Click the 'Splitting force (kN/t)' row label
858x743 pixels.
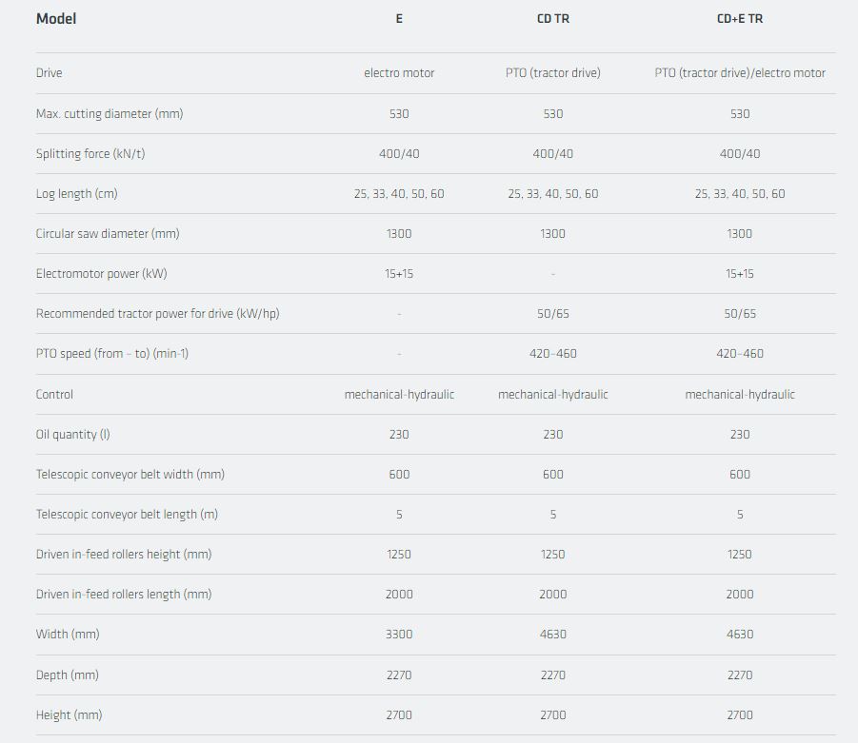pyautogui.click(x=90, y=154)
